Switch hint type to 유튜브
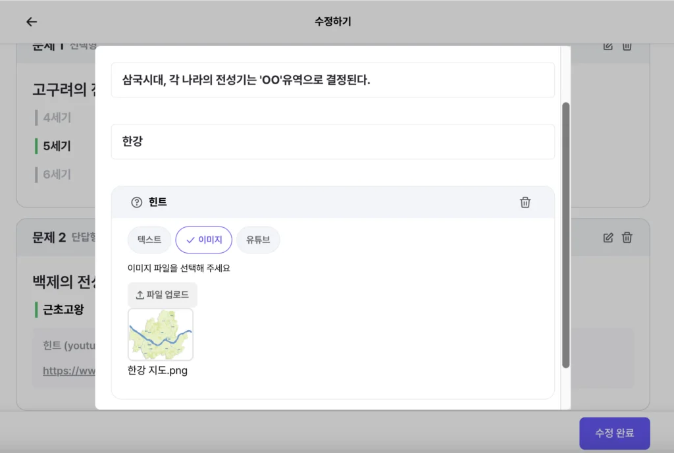 [258, 240]
